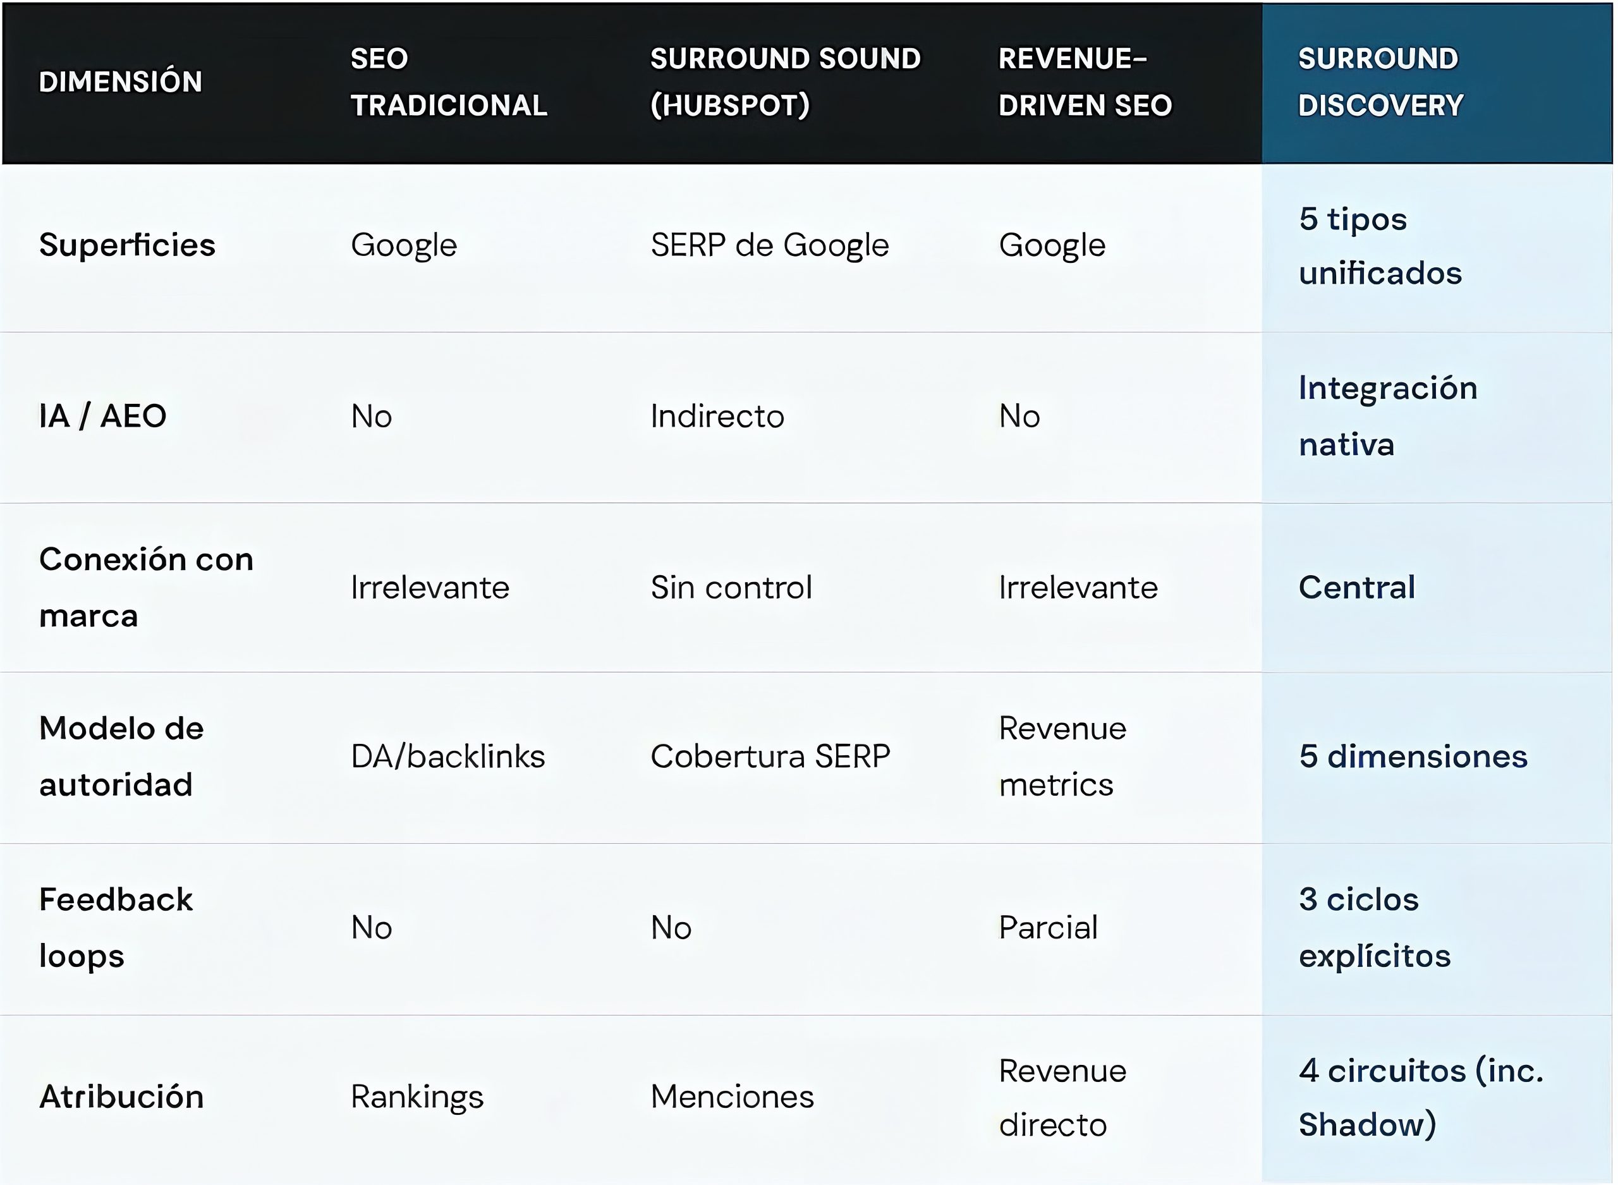
Task: Select the Superficies row label
Action: click(x=127, y=245)
